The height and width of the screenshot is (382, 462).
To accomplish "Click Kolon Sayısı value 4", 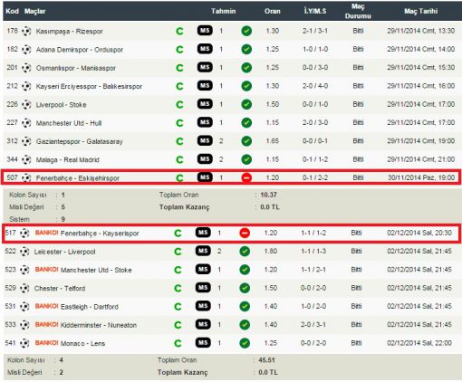I will tap(61, 360).
